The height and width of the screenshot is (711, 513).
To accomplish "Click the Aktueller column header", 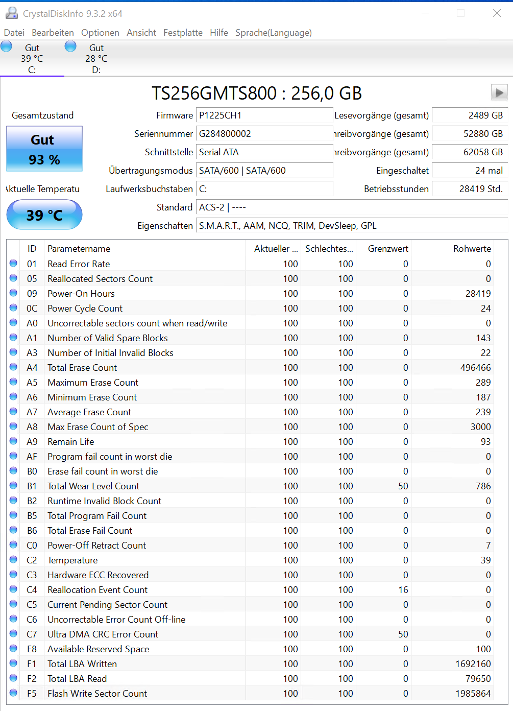I will click(x=274, y=249).
